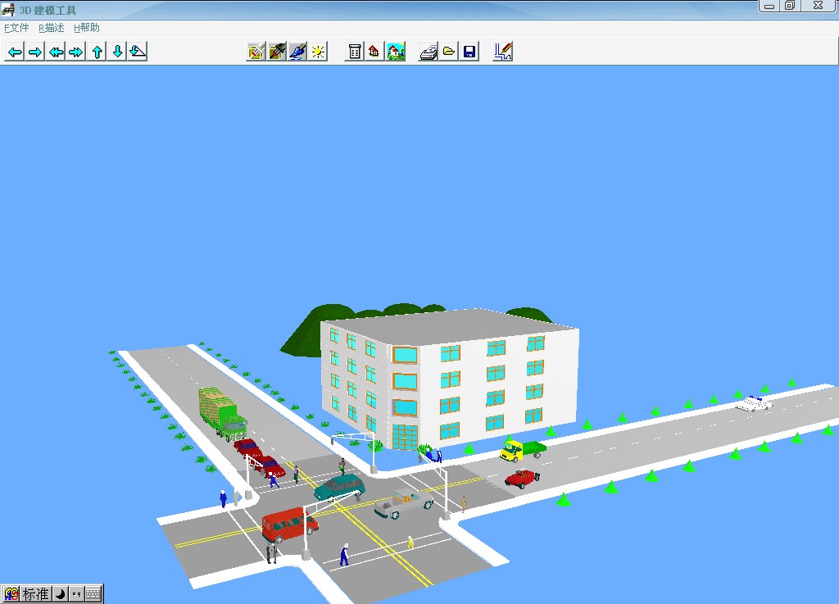Click the small red house icon
Viewport: 839px width, 604px height.
pyautogui.click(x=374, y=52)
